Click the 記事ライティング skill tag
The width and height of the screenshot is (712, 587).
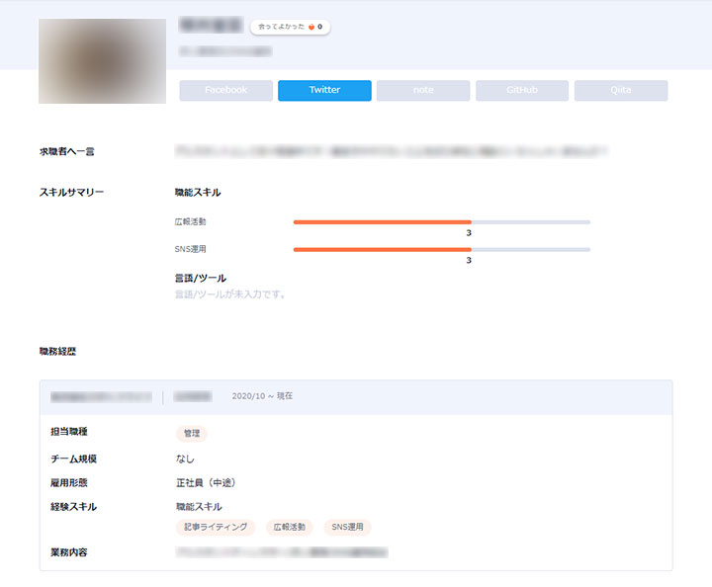point(216,527)
